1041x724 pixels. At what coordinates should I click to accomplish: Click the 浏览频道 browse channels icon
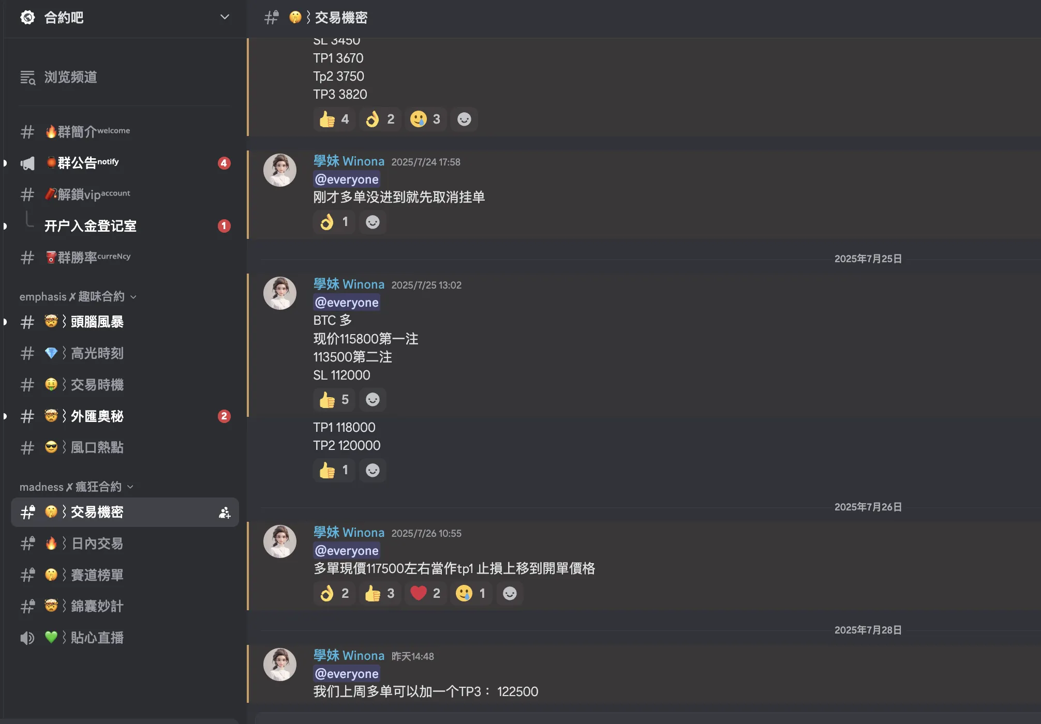[28, 77]
